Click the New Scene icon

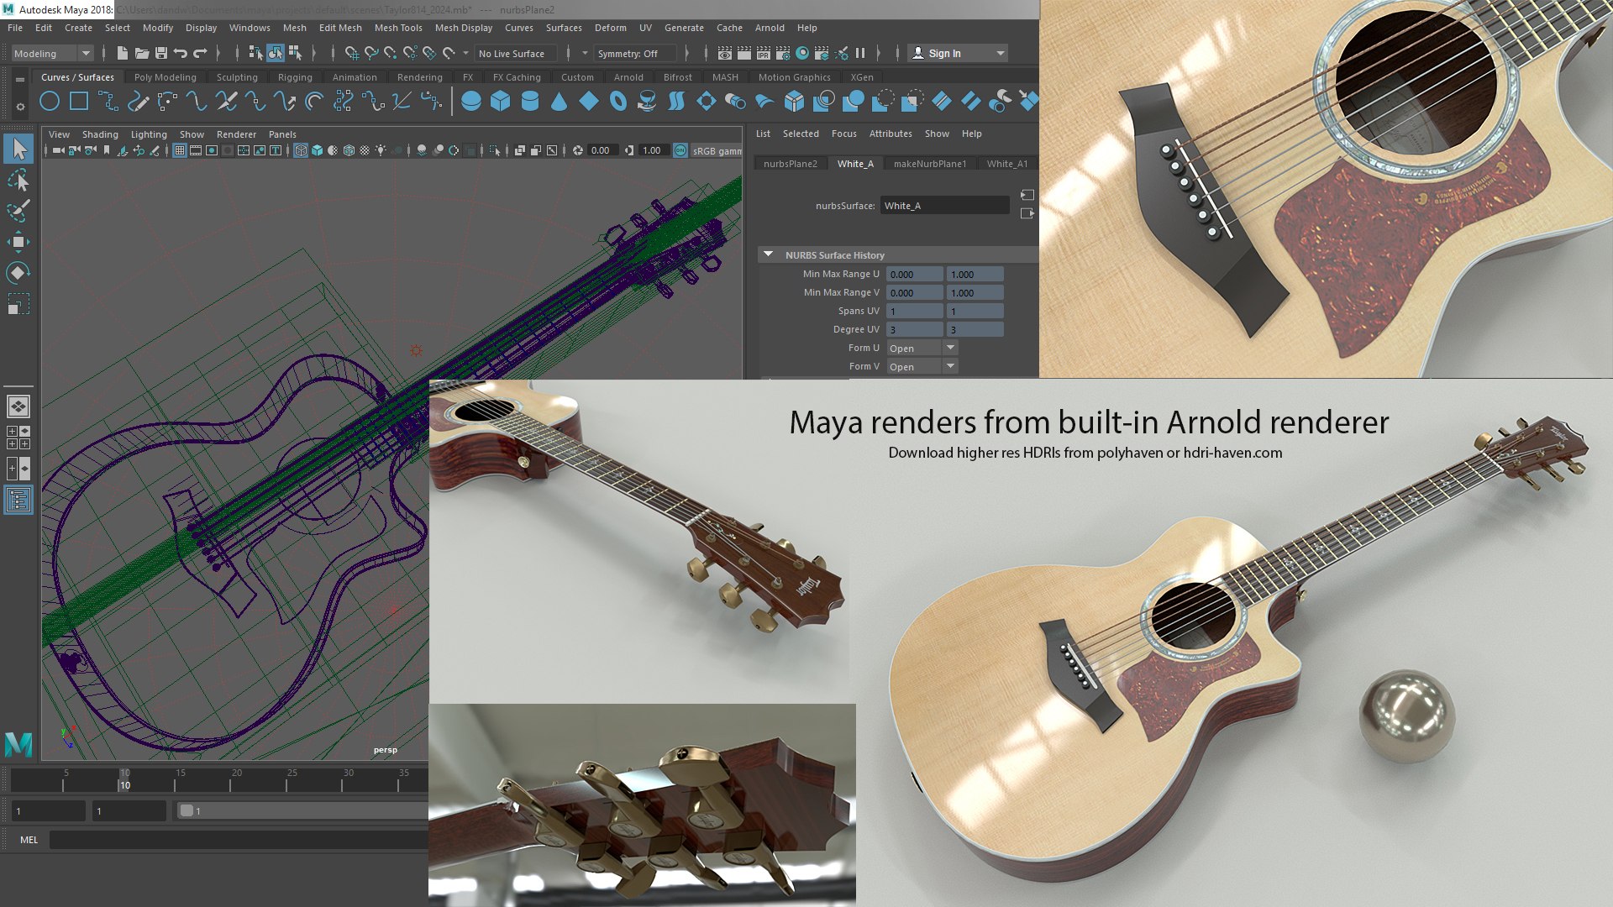(x=123, y=53)
